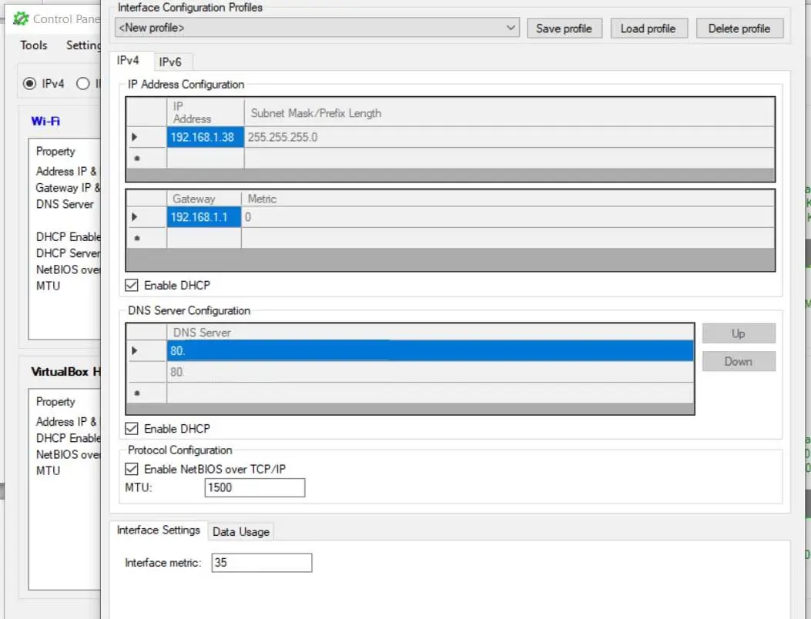811x619 pixels.
Task: Click DHCP Server property in Wi-Fi list
Action: pos(68,253)
